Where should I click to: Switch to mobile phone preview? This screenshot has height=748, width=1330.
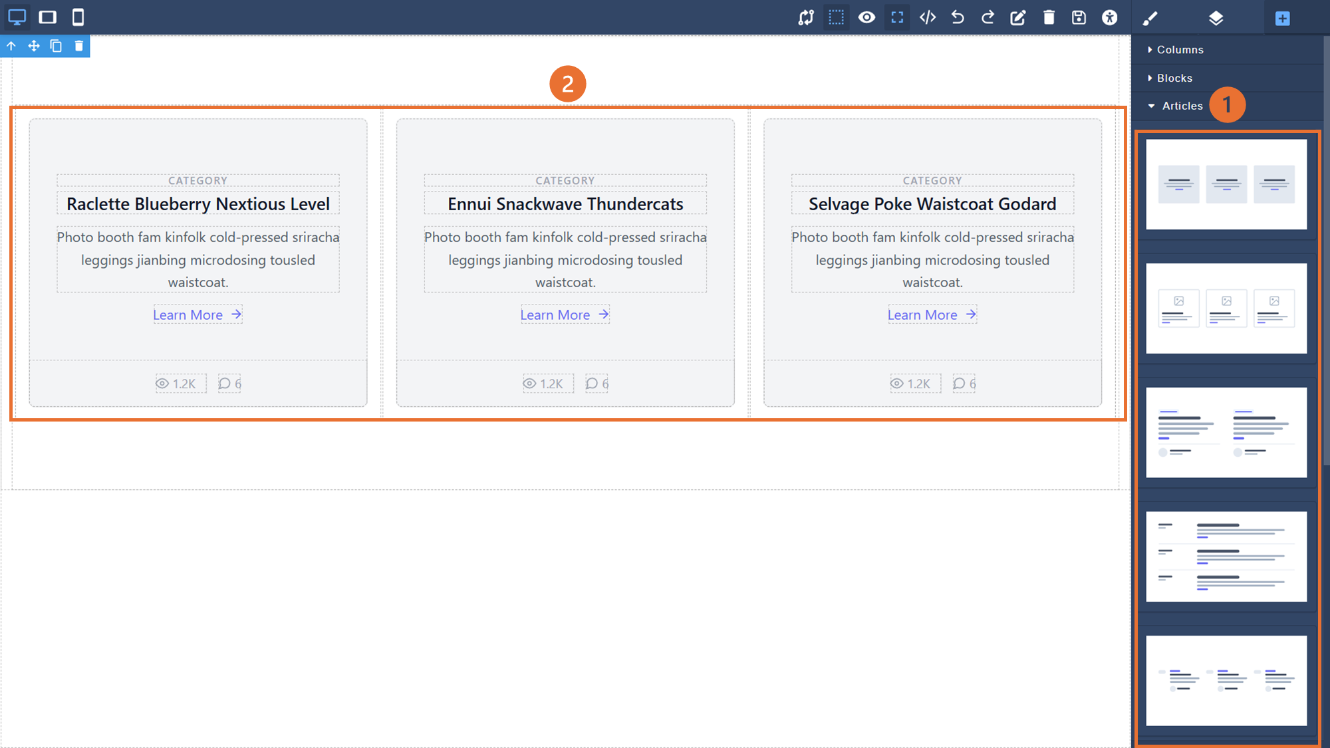tap(78, 17)
